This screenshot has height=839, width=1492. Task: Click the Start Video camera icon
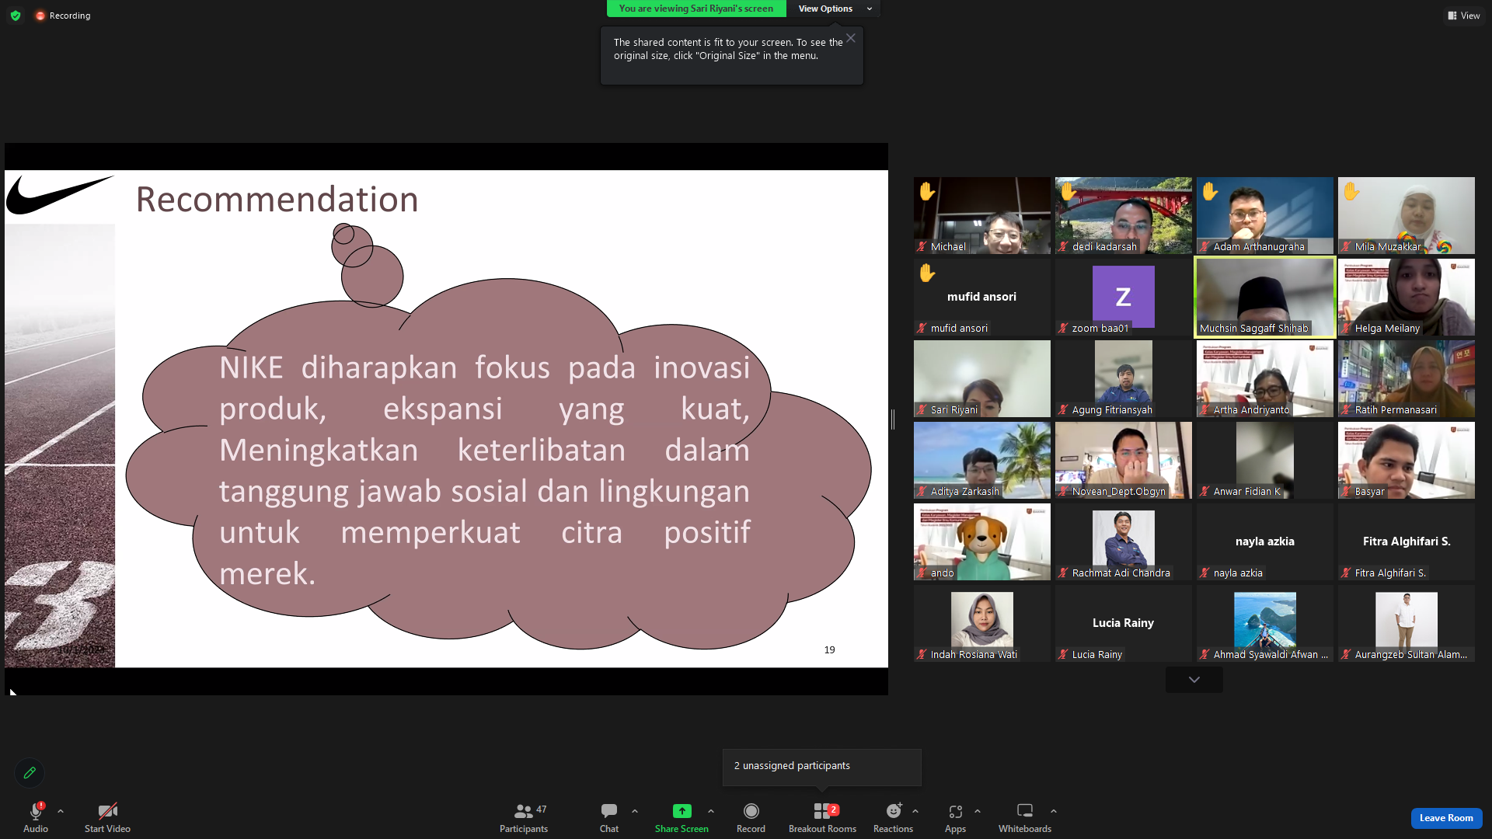(107, 811)
